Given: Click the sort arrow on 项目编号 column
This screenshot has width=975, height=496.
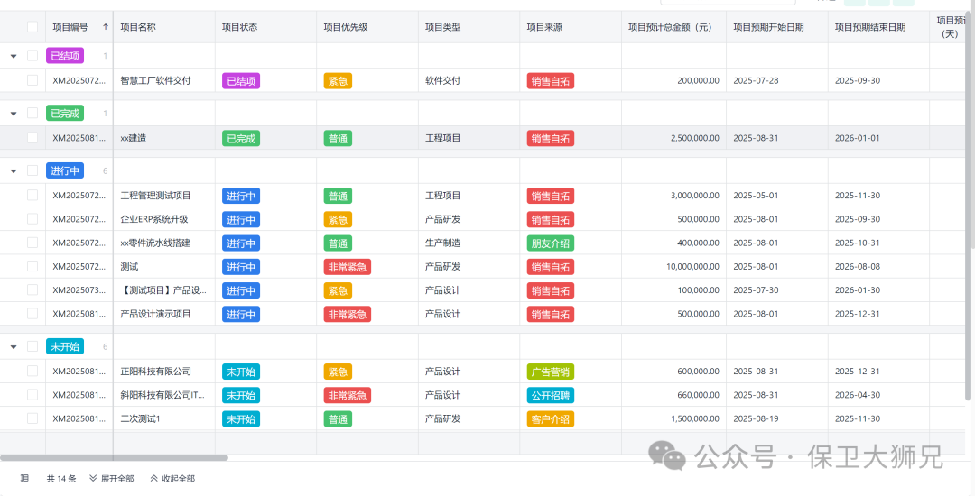Looking at the screenshot, I should [x=106, y=27].
